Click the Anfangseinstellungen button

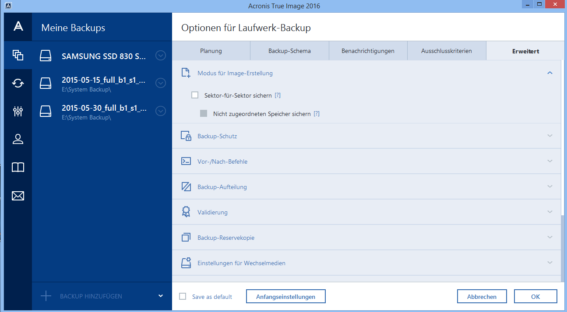[285, 297]
